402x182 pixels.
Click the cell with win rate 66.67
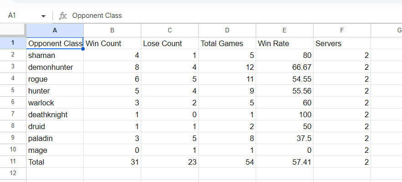coord(284,67)
